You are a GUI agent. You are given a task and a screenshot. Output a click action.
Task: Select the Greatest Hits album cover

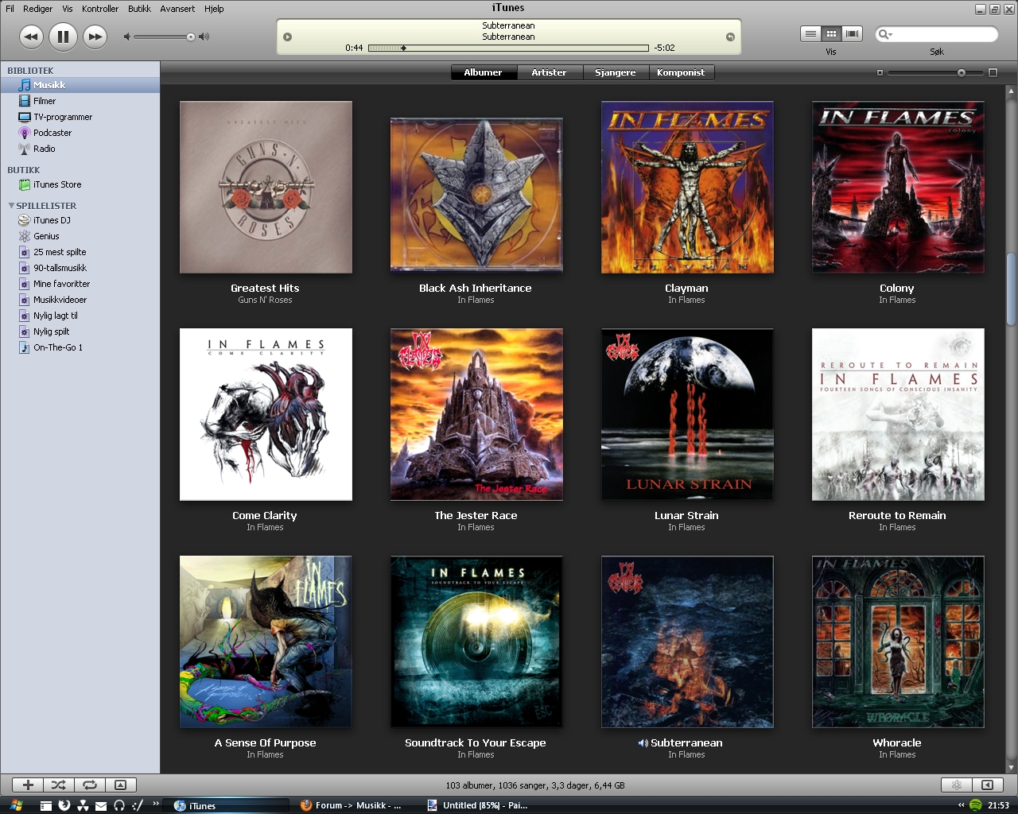266,187
